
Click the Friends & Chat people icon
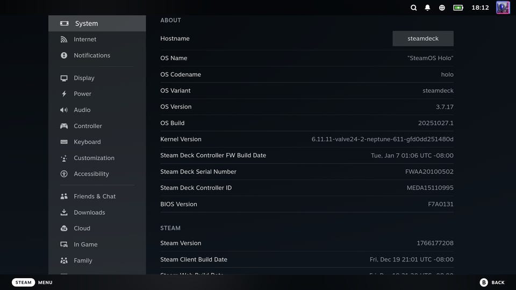[x=64, y=197]
